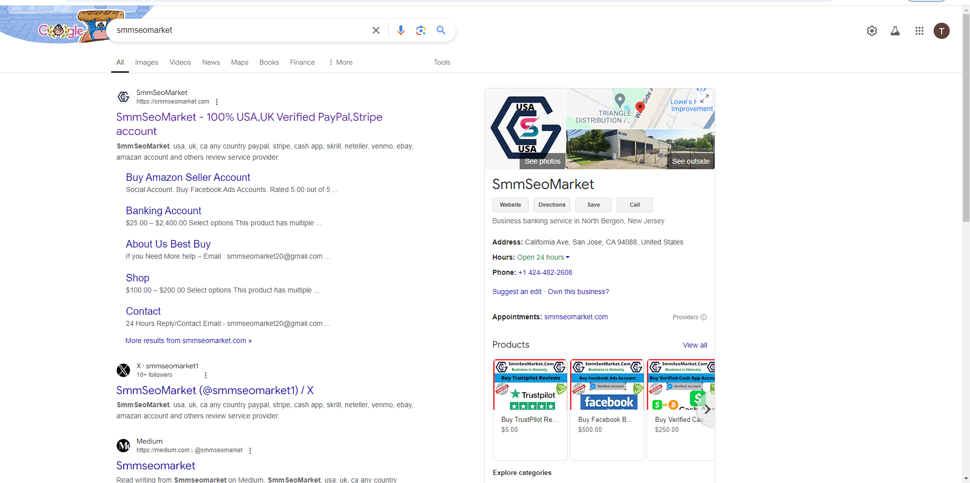The image size is (970, 483).
Task: Click the Call button
Action: [635, 205]
